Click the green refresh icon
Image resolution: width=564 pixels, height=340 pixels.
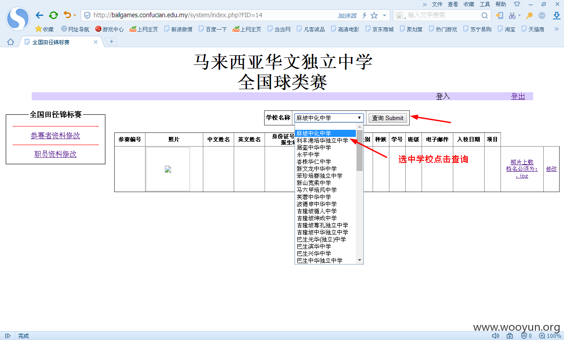click(53, 15)
